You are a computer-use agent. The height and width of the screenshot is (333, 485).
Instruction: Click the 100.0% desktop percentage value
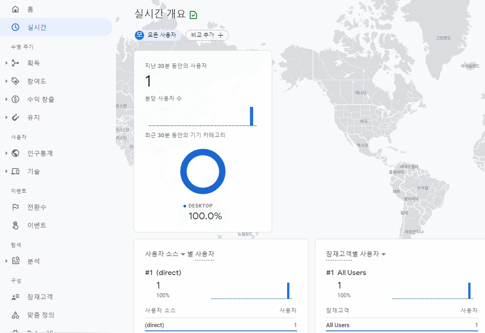(206, 216)
